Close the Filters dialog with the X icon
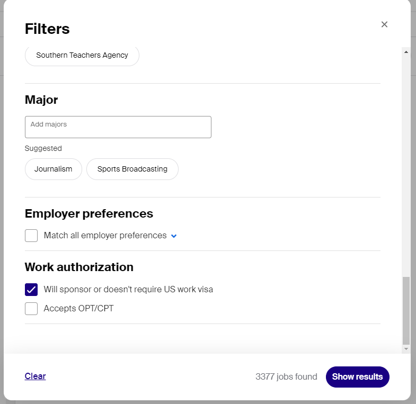 tap(384, 24)
